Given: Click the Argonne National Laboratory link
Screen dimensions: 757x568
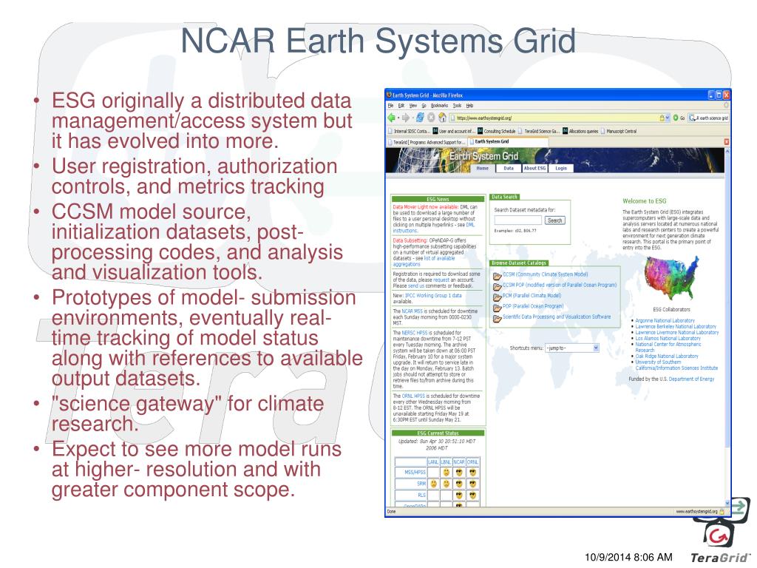Looking at the screenshot, I should (665, 321).
